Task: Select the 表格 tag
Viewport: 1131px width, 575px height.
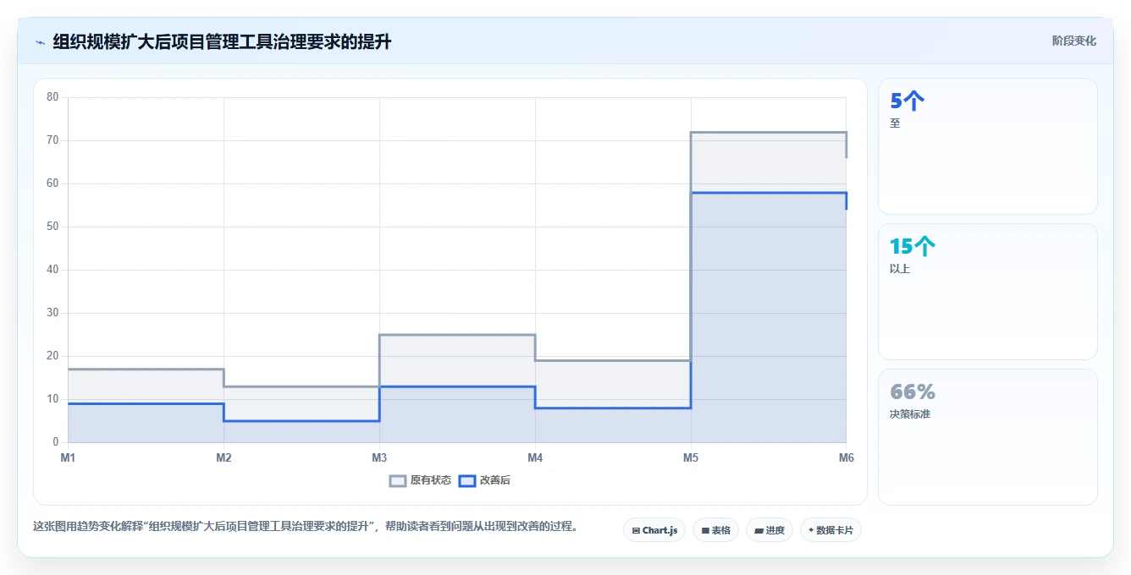Action: coord(715,530)
